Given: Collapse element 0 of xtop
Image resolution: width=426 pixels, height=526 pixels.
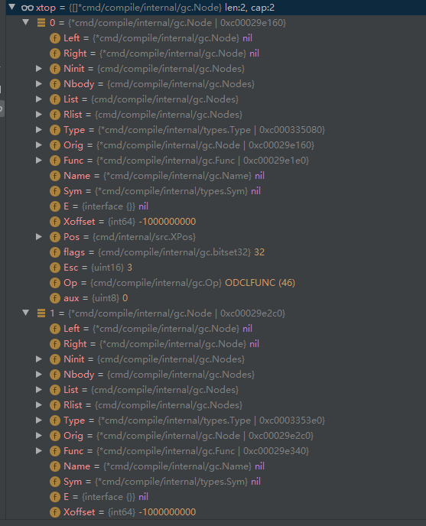Looking at the screenshot, I should tap(26, 22).
